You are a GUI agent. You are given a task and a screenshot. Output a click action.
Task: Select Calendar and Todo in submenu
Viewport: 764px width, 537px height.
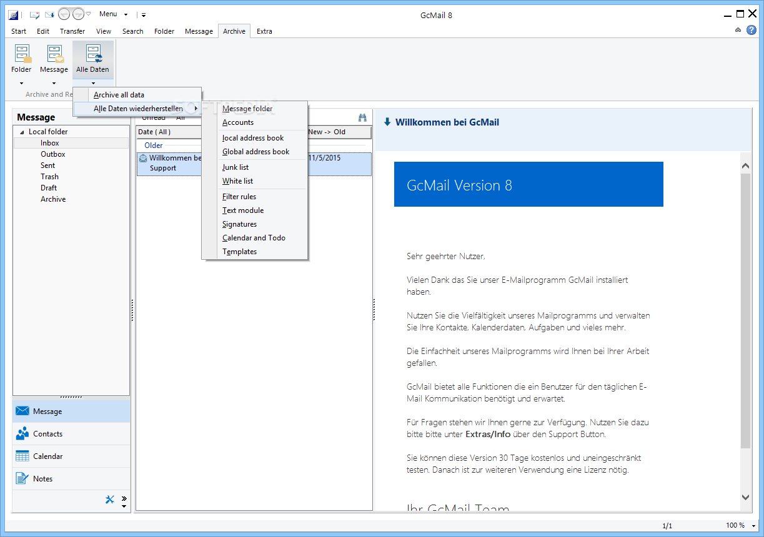point(255,238)
